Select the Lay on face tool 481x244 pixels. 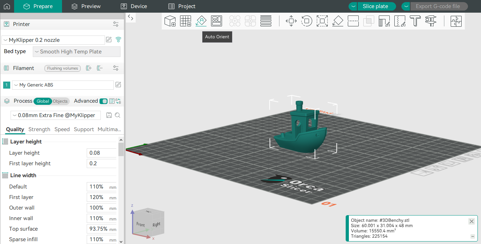pos(338,21)
